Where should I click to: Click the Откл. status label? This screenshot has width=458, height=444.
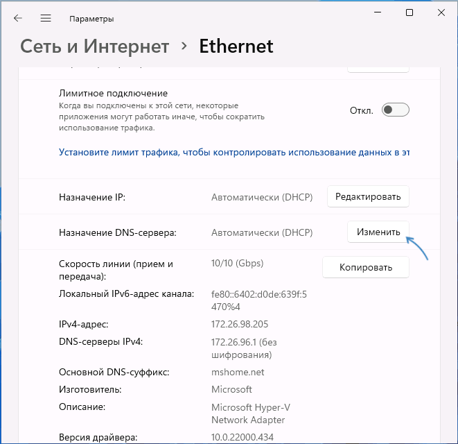(362, 110)
